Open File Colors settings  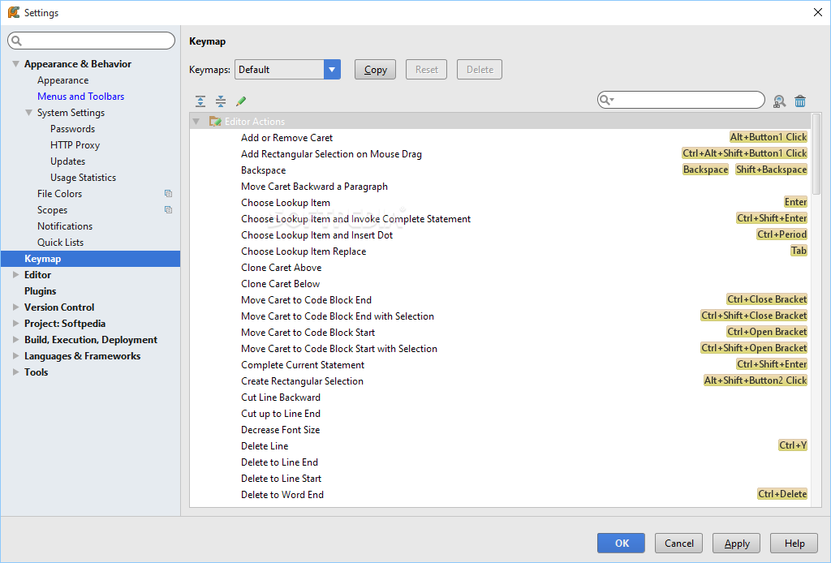(x=59, y=194)
